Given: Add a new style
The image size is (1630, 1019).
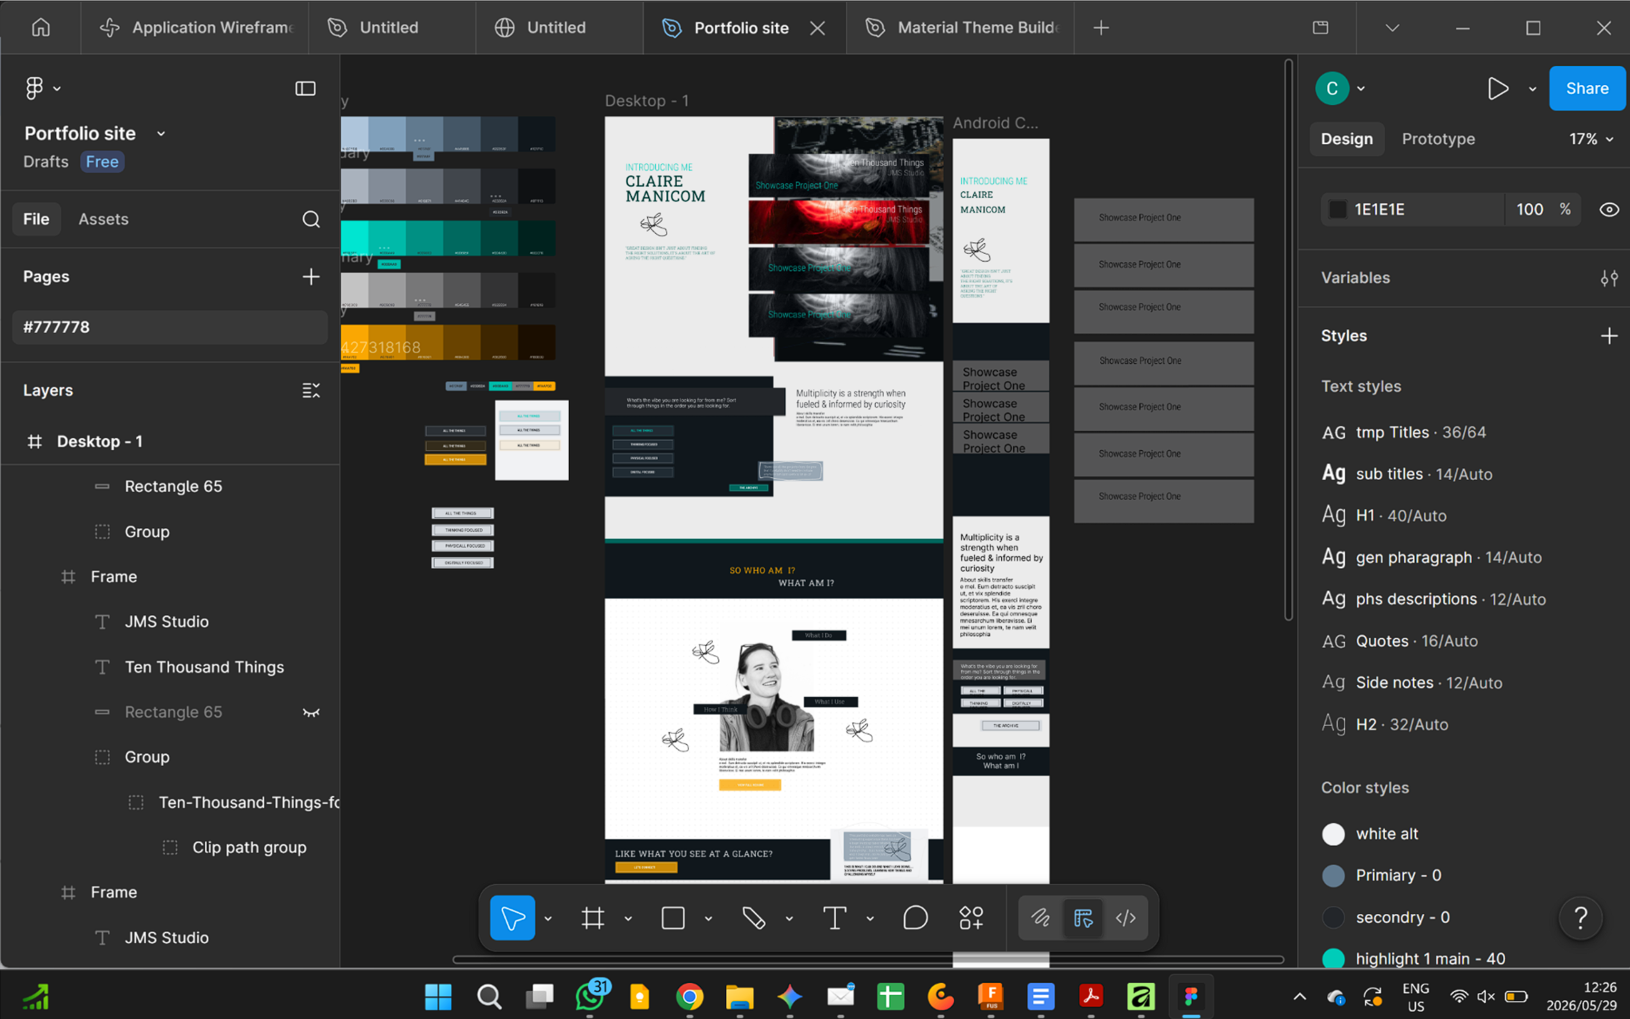Looking at the screenshot, I should pyautogui.click(x=1609, y=336).
